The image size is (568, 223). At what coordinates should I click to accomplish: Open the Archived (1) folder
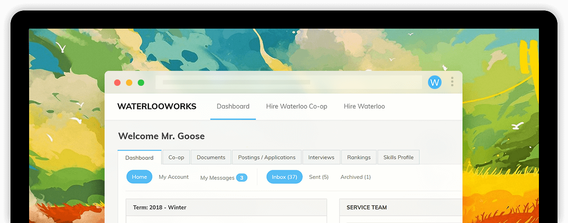coord(356,177)
